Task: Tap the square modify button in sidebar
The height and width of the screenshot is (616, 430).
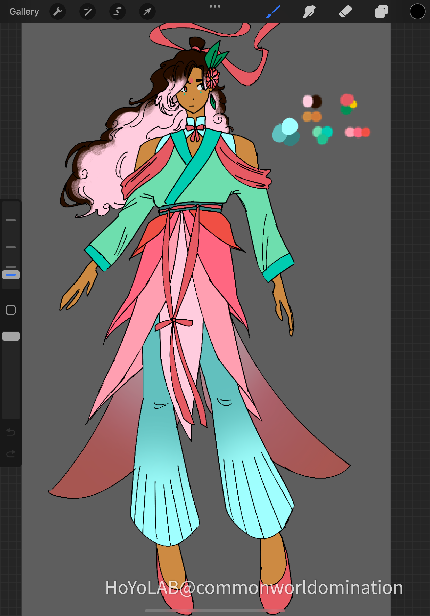Action: point(11,310)
